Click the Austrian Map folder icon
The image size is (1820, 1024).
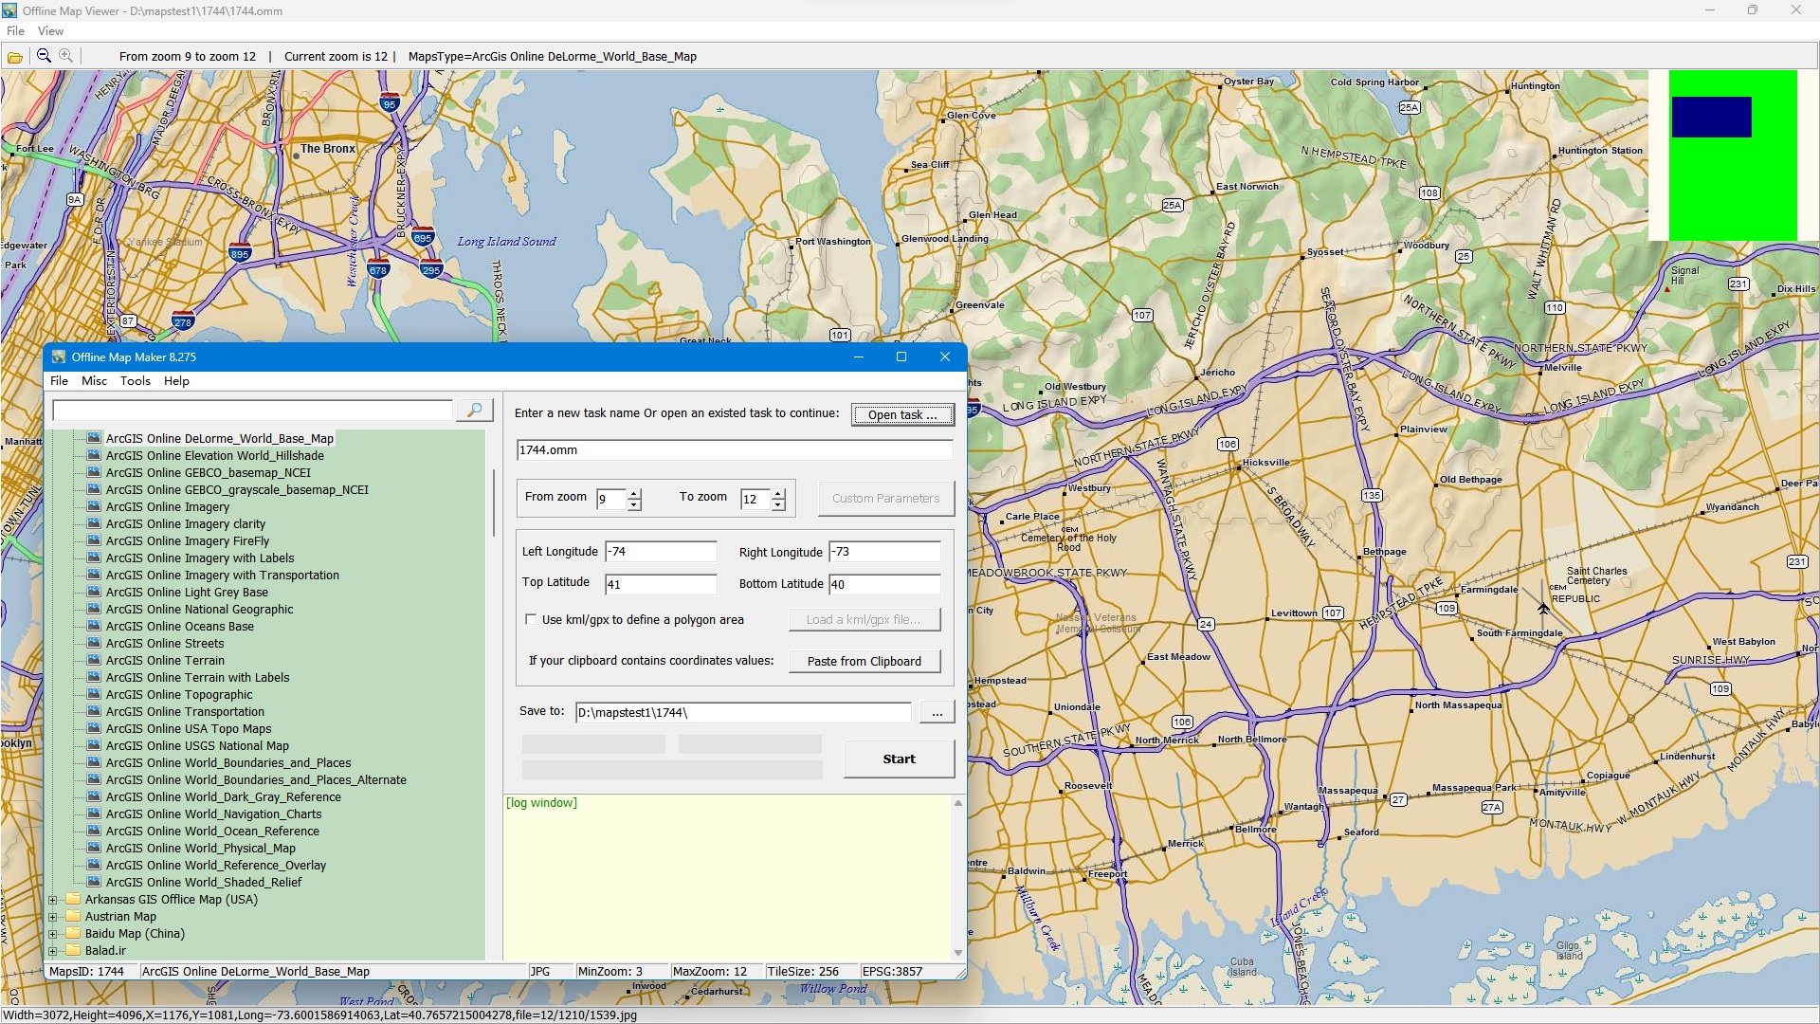pos(73,916)
